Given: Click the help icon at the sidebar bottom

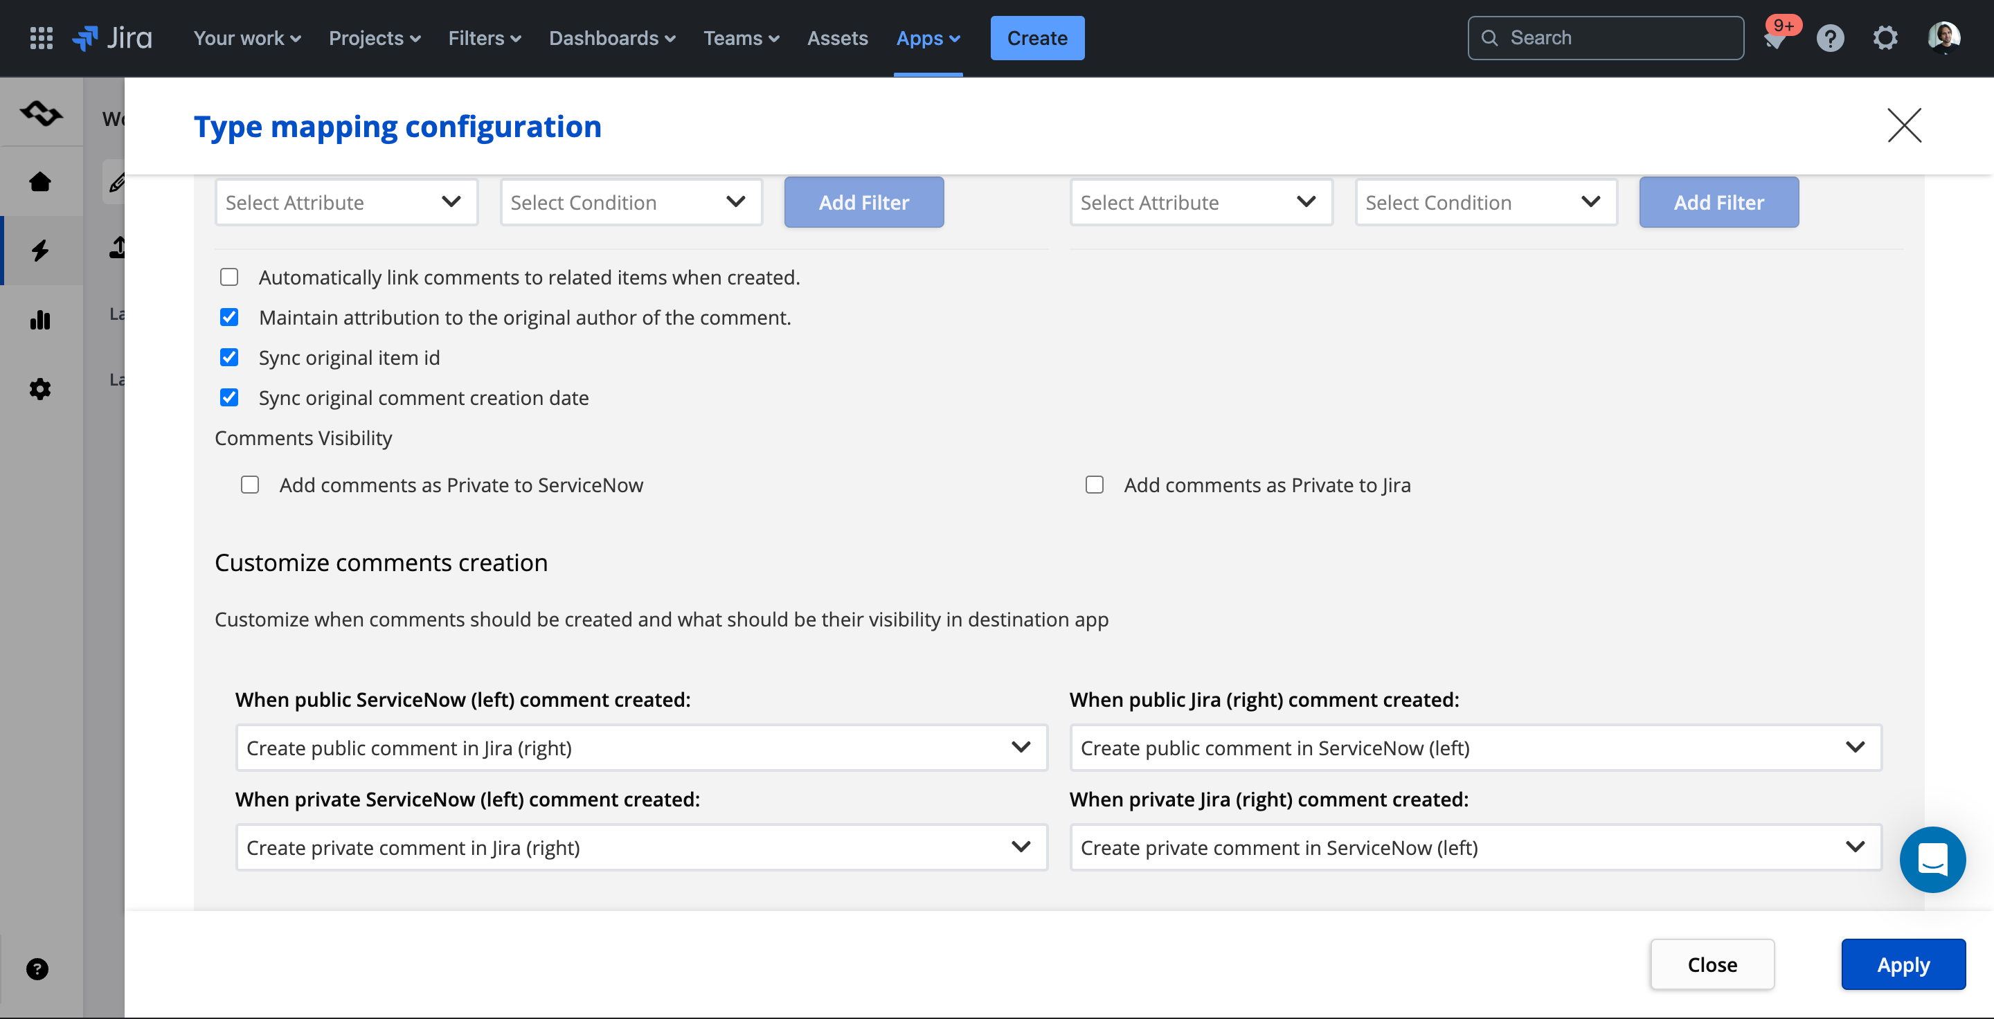Looking at the screenshot, I should point(37,968).
